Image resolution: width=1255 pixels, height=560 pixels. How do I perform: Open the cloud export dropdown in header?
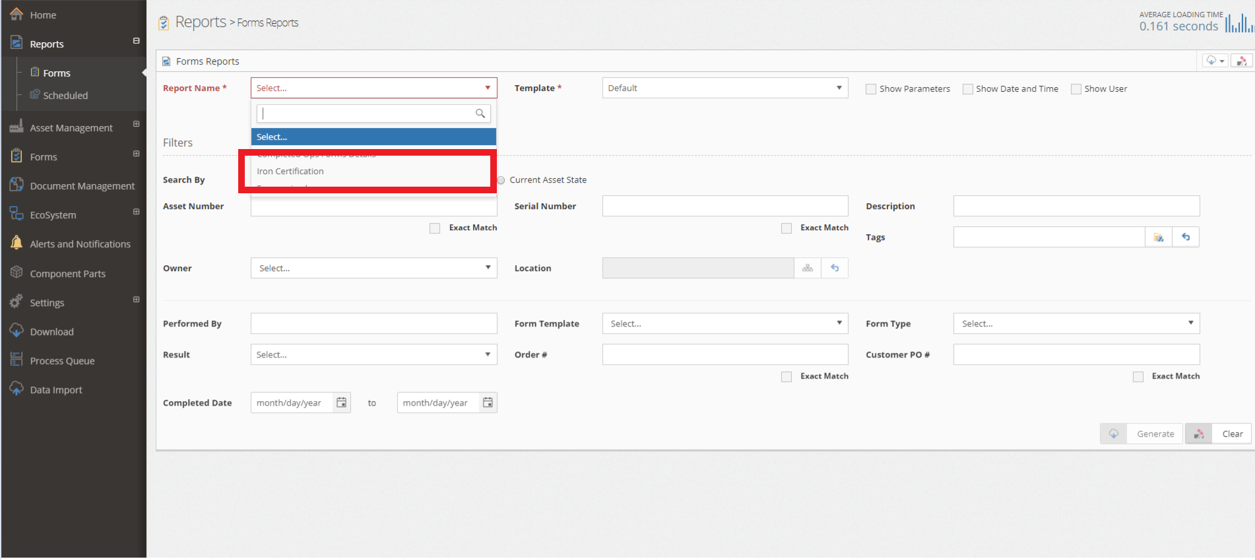1215,61
